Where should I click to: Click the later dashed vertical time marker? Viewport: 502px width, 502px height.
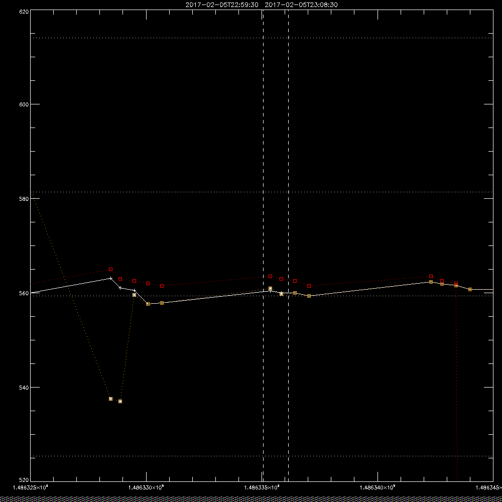coord(289,245)
